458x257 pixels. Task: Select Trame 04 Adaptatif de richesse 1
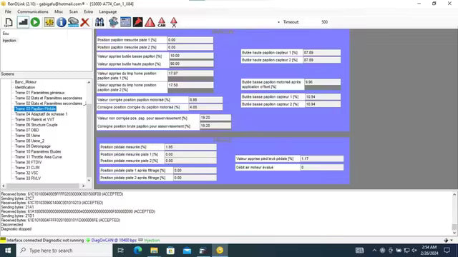42,114
